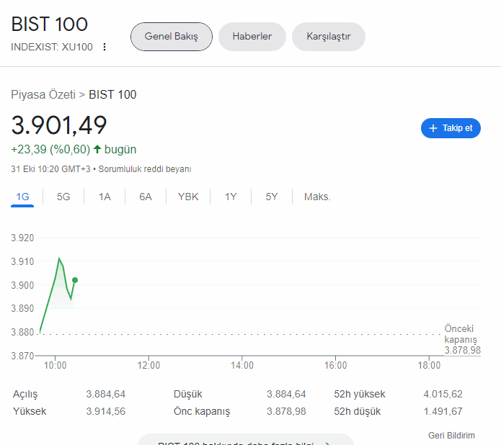This screenshot has height=445, width=501.
Task: Click the blue Takip et button
Action: [451, 128]
